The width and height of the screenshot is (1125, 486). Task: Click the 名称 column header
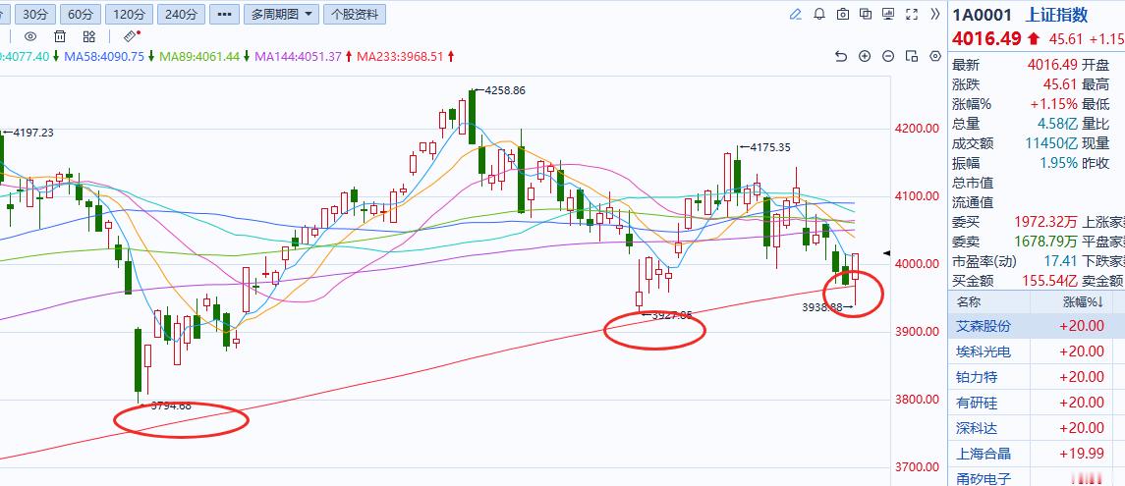click(x=970, y=302)
